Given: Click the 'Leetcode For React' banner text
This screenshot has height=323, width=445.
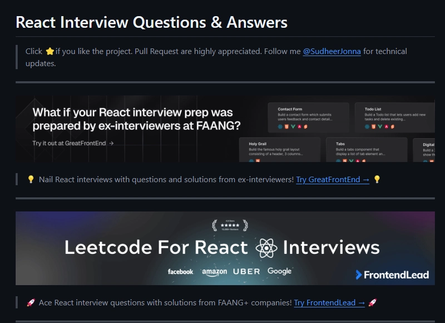Looking at the screenshot, I should click(x=156, y=247).
